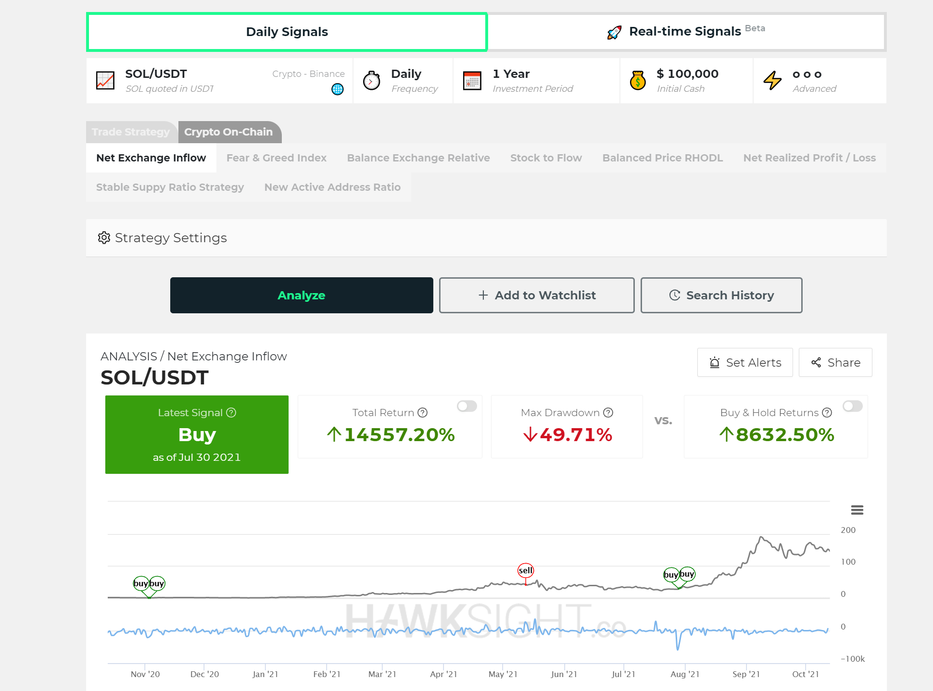Viewport: 933px width, 691px height.
Task: Toggle the Total Return switch
Action: [466, 406]
